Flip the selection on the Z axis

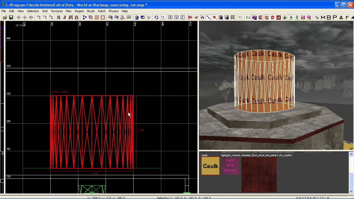(x=31, y=17)
